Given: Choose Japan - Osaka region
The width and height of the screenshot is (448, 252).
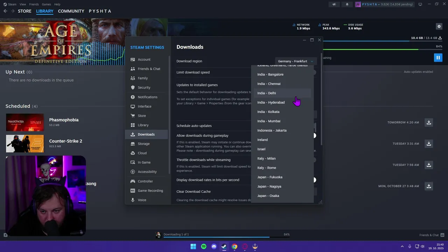Looking at the screenshot, I should (282, 196).
